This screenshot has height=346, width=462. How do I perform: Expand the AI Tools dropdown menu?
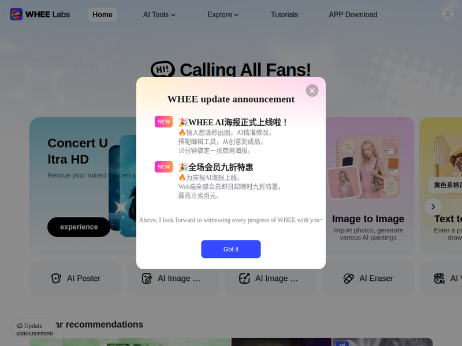(159, 15)
